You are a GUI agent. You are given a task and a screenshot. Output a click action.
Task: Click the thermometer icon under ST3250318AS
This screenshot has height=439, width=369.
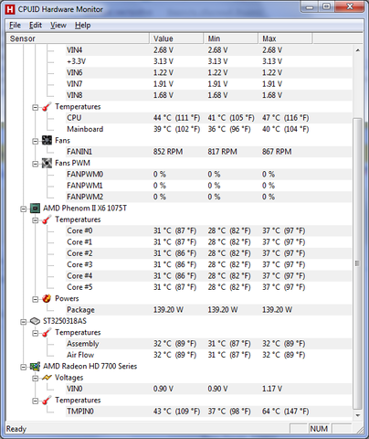click(x=47, y=333)
